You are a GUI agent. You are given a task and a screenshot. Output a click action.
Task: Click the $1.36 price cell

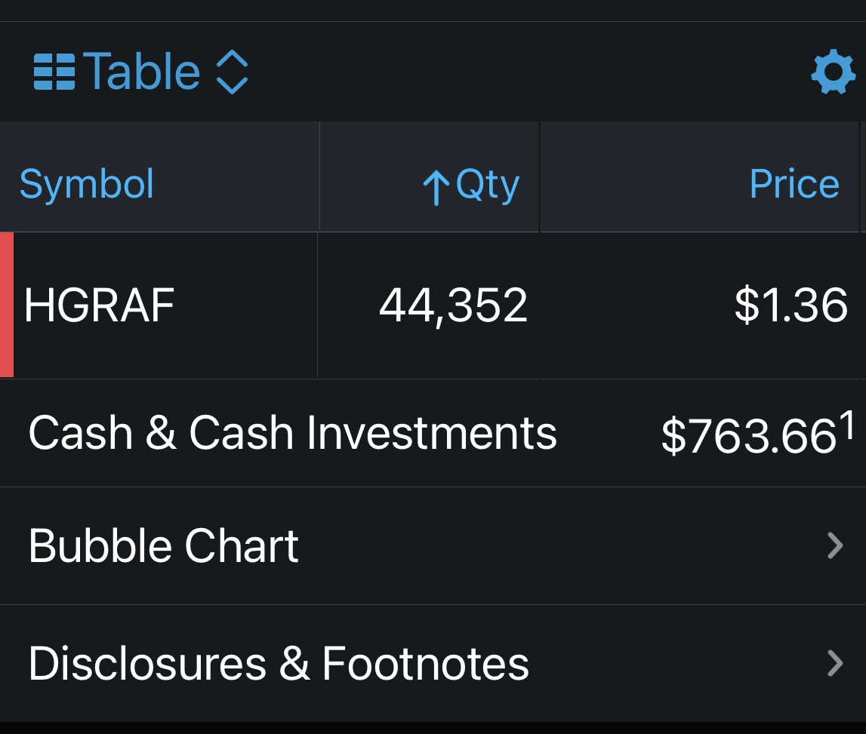(x=790, y=306)
